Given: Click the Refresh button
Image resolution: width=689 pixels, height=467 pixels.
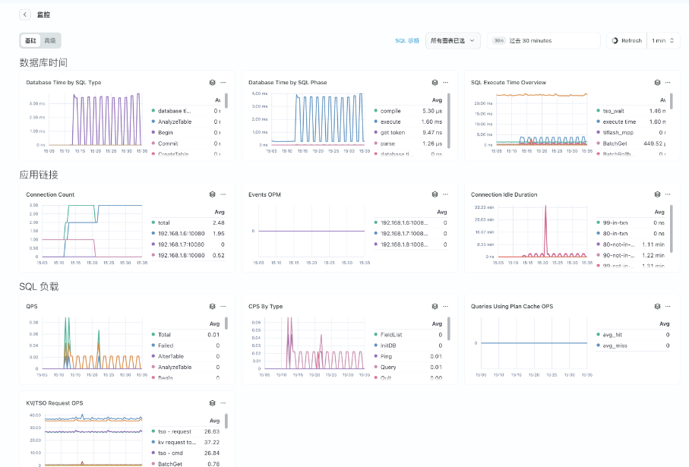Looking at the screenshot, I should (x=626, y=40).
